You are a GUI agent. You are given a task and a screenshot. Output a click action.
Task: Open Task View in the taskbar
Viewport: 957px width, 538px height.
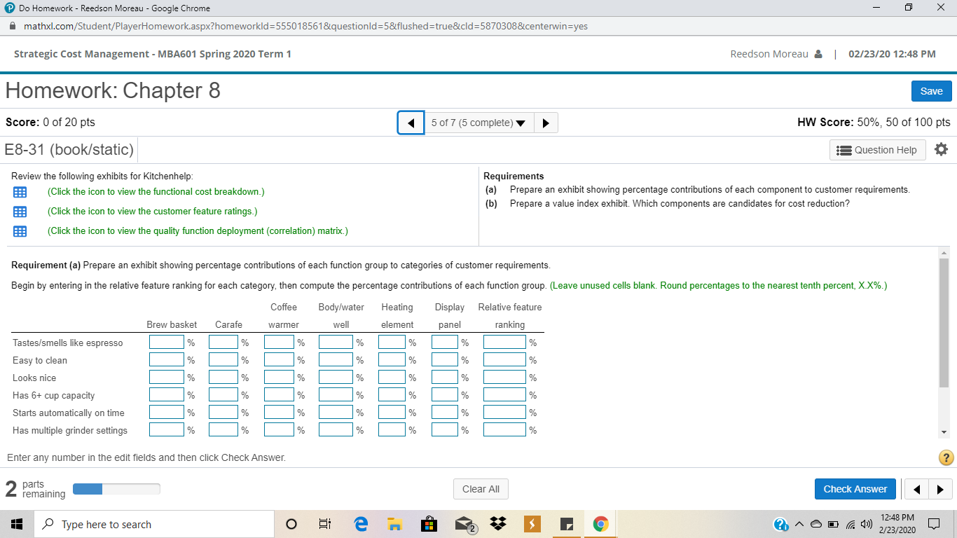[x=324, y=525]
